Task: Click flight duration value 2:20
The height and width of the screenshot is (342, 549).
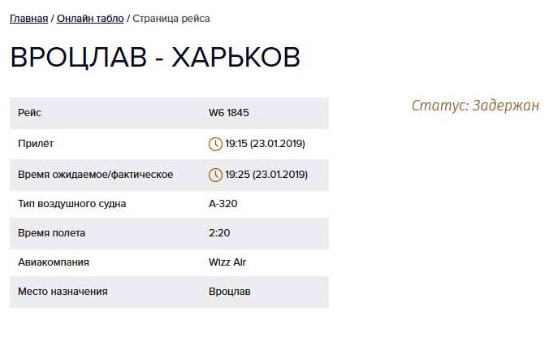Action: tap(219, 233)
